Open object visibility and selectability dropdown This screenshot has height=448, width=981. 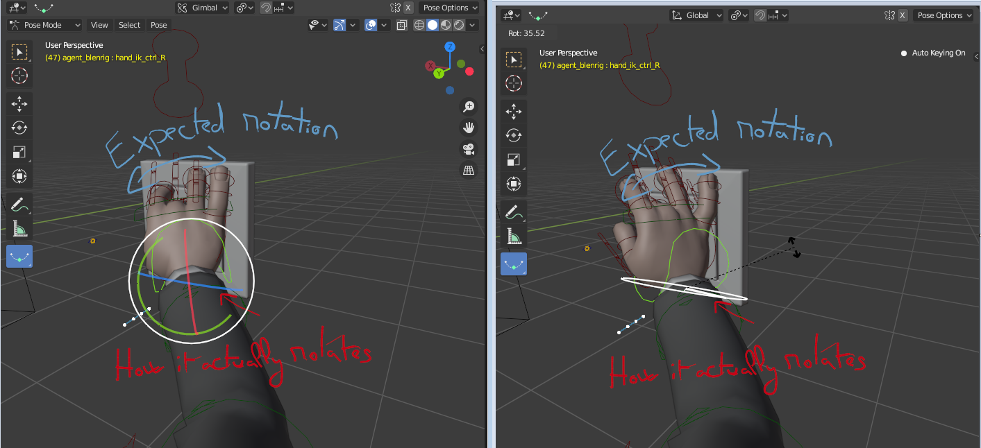tap(319, 25)
